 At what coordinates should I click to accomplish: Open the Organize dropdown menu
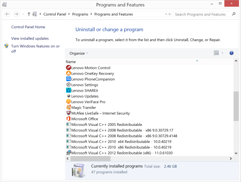point(79,53)
